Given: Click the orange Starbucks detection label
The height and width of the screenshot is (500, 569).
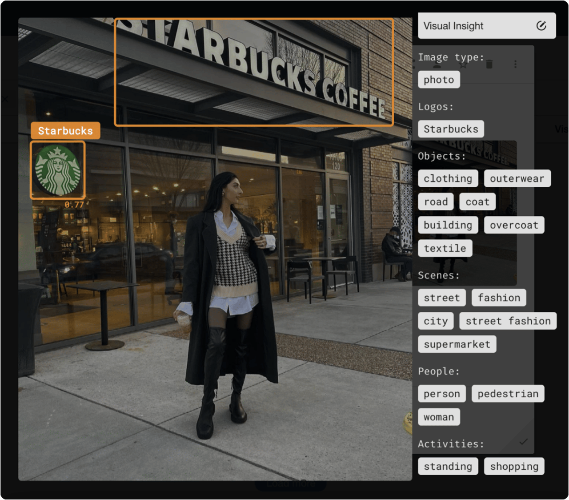Looking at the screenshot, I should coord(65,131).
